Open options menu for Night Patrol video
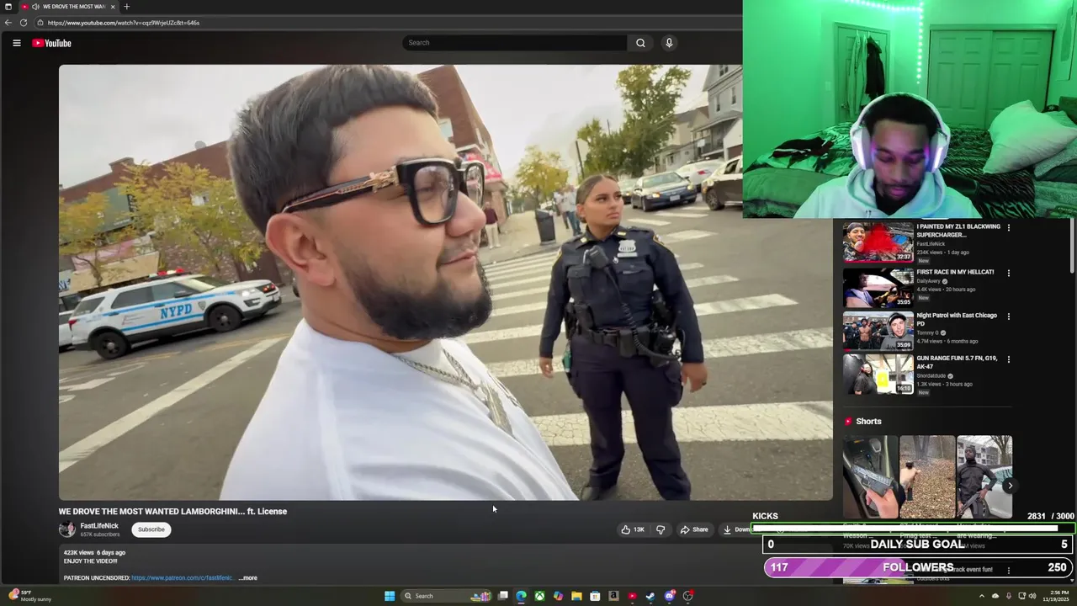The height and width of the screenshot is (606, 1077). tap(1009, 316)
